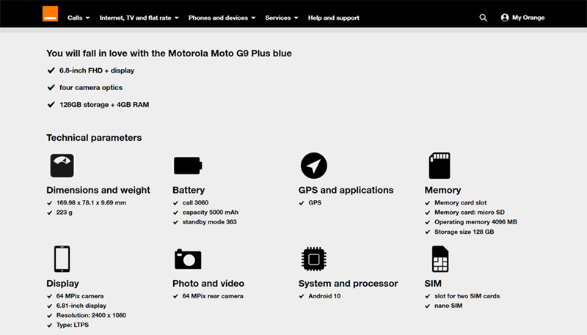Click the My Orange user profile icon
This screenshot has width=587, height=335.
505,18
